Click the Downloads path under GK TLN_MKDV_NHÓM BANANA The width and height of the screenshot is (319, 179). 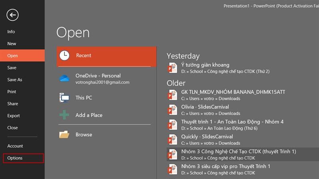211,98
